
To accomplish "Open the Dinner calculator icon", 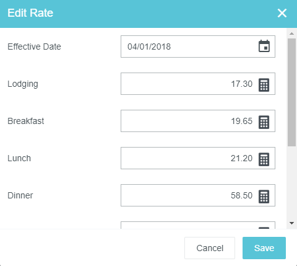I will (264, 196).
